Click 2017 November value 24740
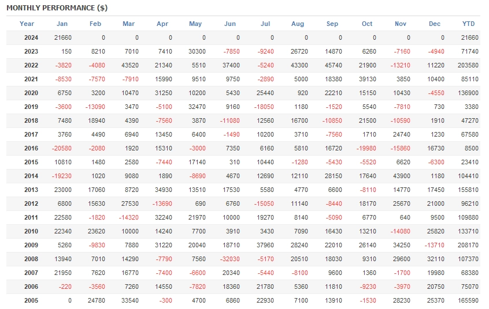The width and height of the screenshot is (489, 309). tap(402, 135)
